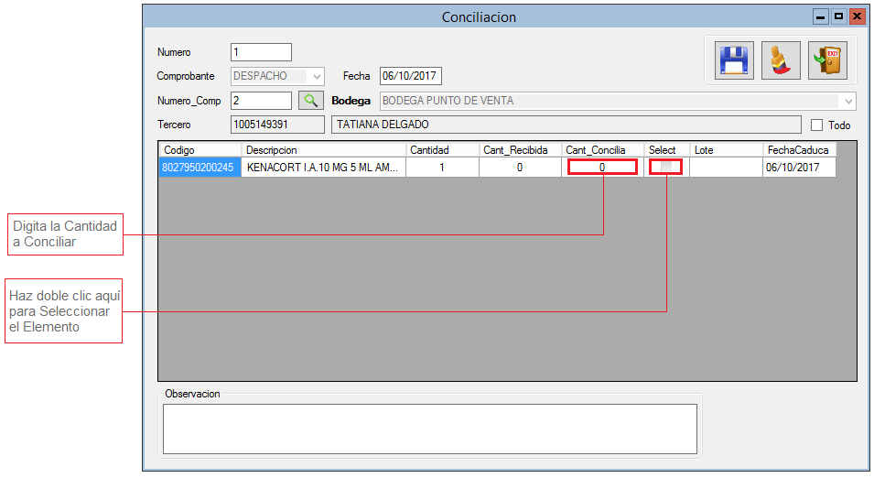
Task: Click the empty Lote cell in the row
Action: (x=726, y=168)
